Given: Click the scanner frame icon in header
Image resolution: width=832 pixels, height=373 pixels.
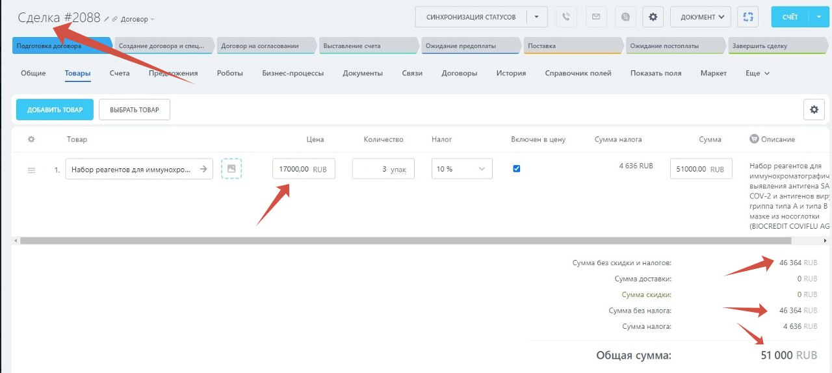Looking at the screenshot, I should click(x=748, y=17).
